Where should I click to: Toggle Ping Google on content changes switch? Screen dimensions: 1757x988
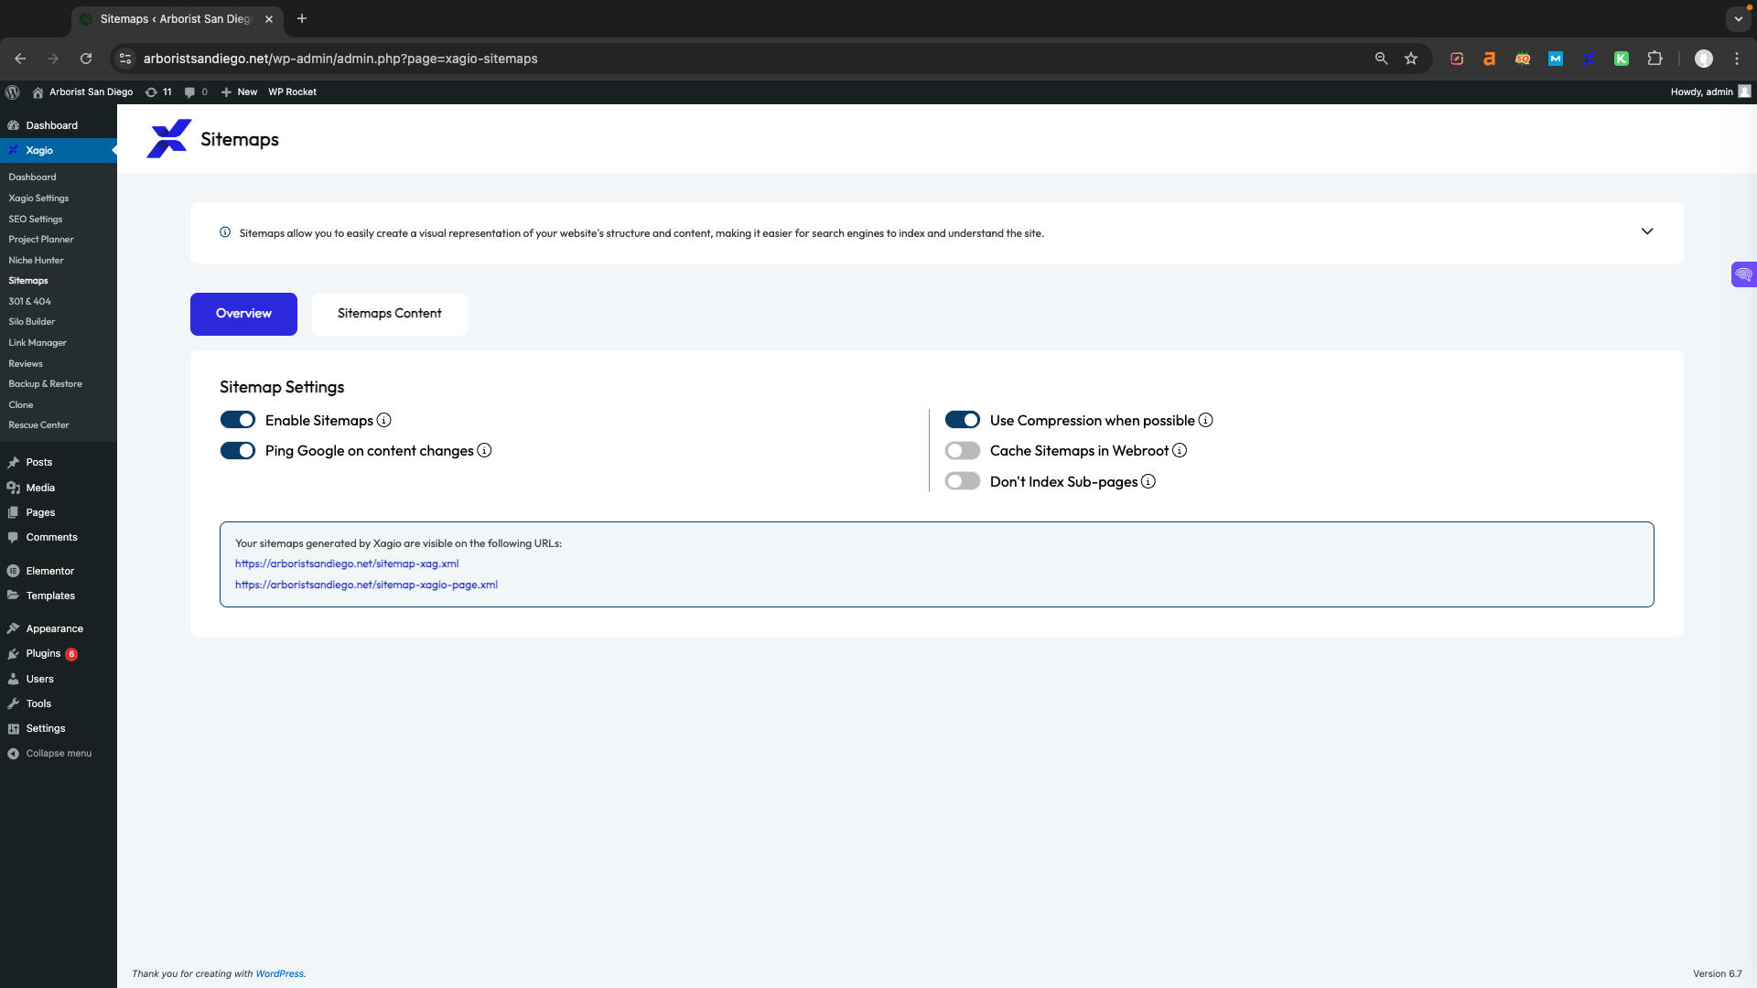[x=238, y=451]
